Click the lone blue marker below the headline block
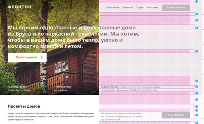 click(197, 51)
